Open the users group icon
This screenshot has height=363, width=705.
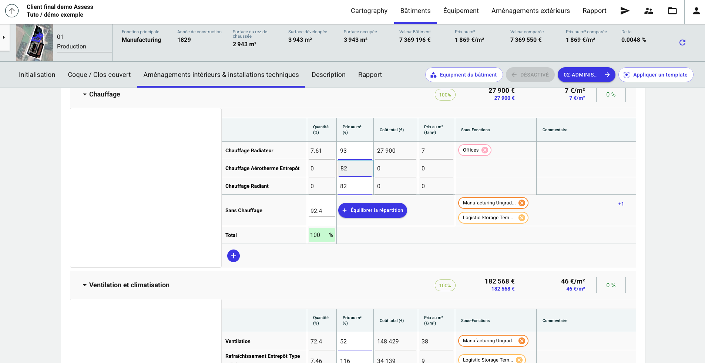pos(648,11)
